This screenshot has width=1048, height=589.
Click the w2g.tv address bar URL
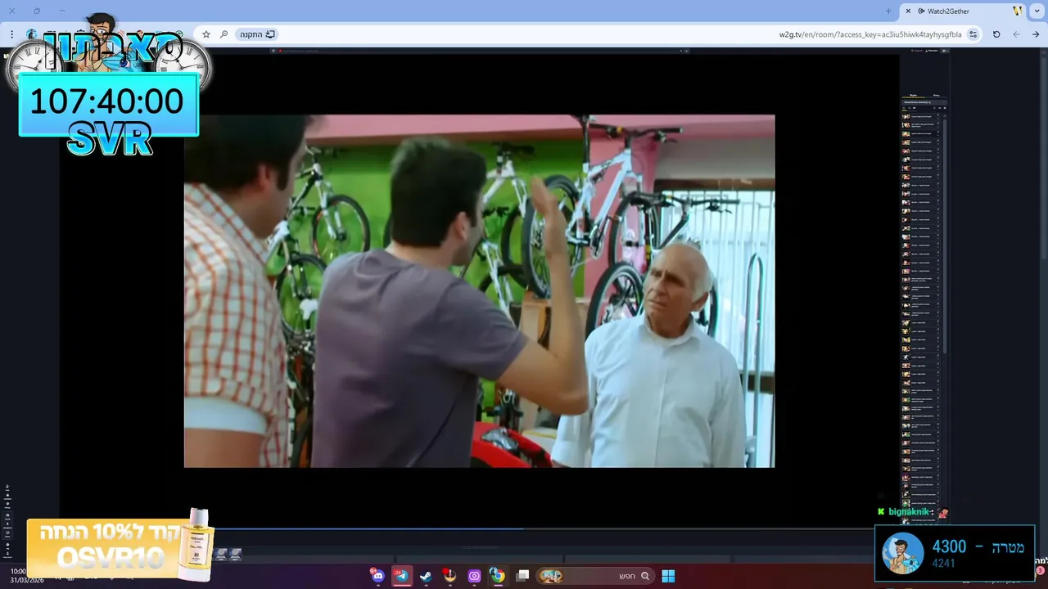point(870,34)
